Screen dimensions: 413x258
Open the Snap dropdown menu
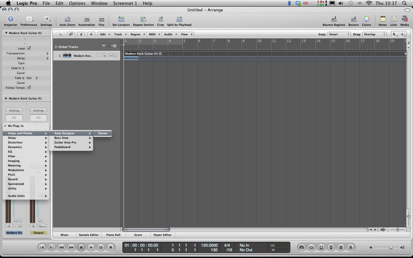(x=339, y=34)
